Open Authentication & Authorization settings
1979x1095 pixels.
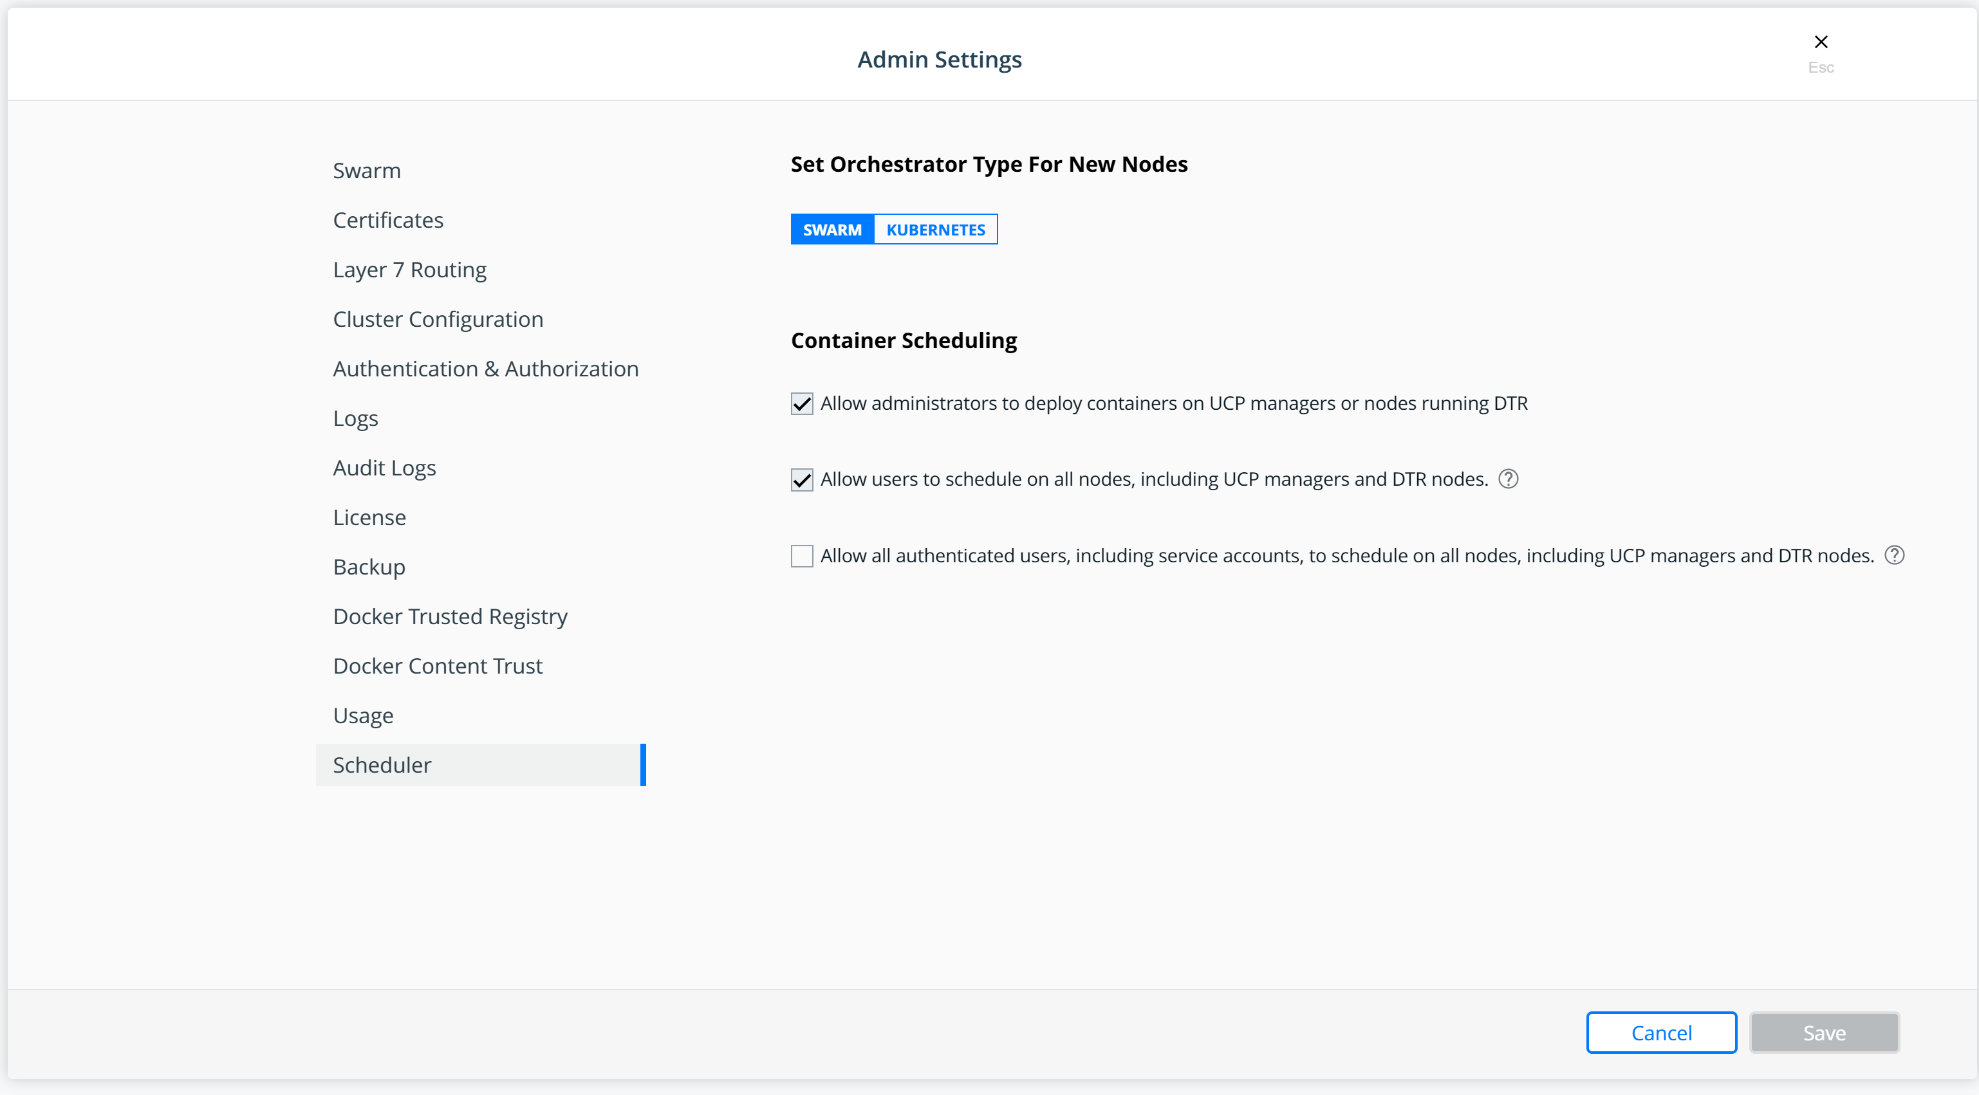[485, 369]
